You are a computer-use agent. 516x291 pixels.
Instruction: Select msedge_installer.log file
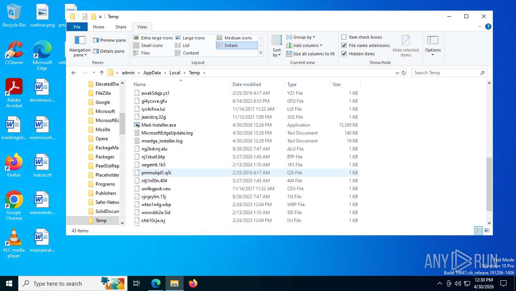coord(246,141)
